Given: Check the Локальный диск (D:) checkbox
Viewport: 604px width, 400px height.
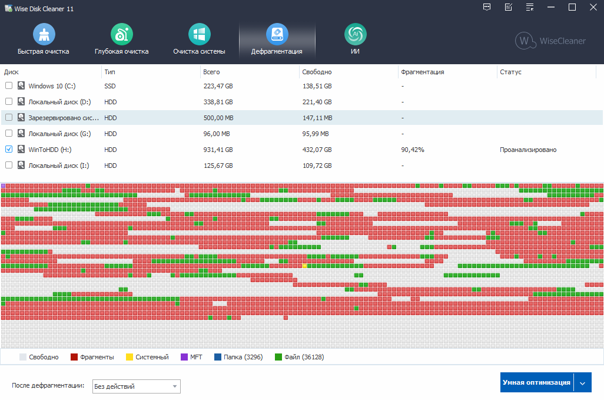Looking at the screenshot, I should point(9,101).
